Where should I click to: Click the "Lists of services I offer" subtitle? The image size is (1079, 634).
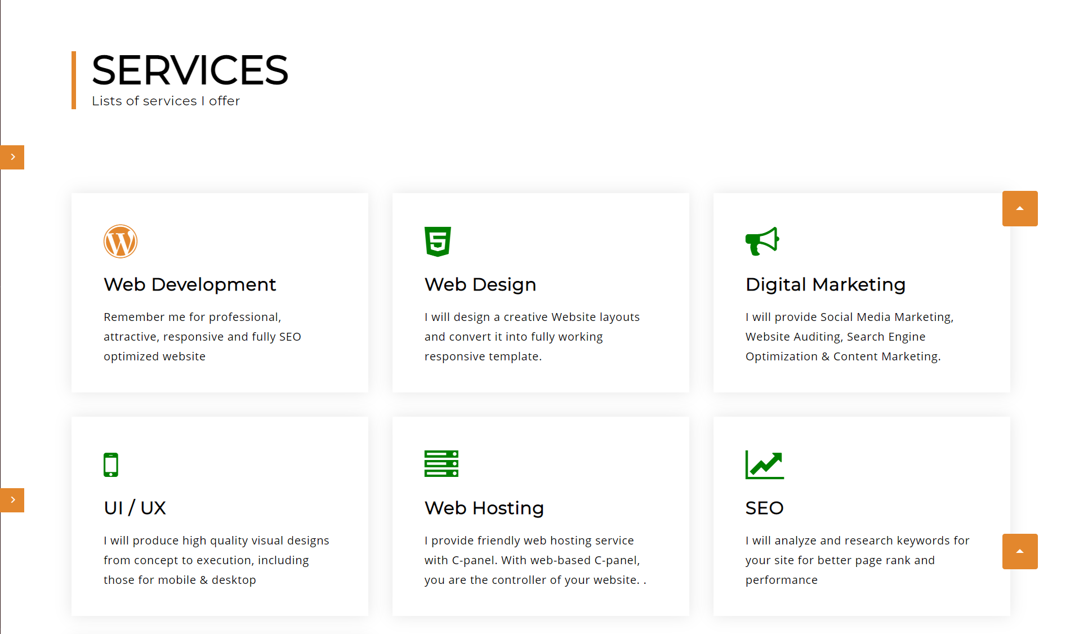pyautogui.click(x=166, y=101)
